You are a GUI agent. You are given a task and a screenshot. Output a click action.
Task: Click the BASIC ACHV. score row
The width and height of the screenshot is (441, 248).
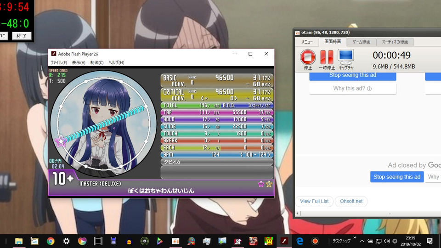pos(217,80)
